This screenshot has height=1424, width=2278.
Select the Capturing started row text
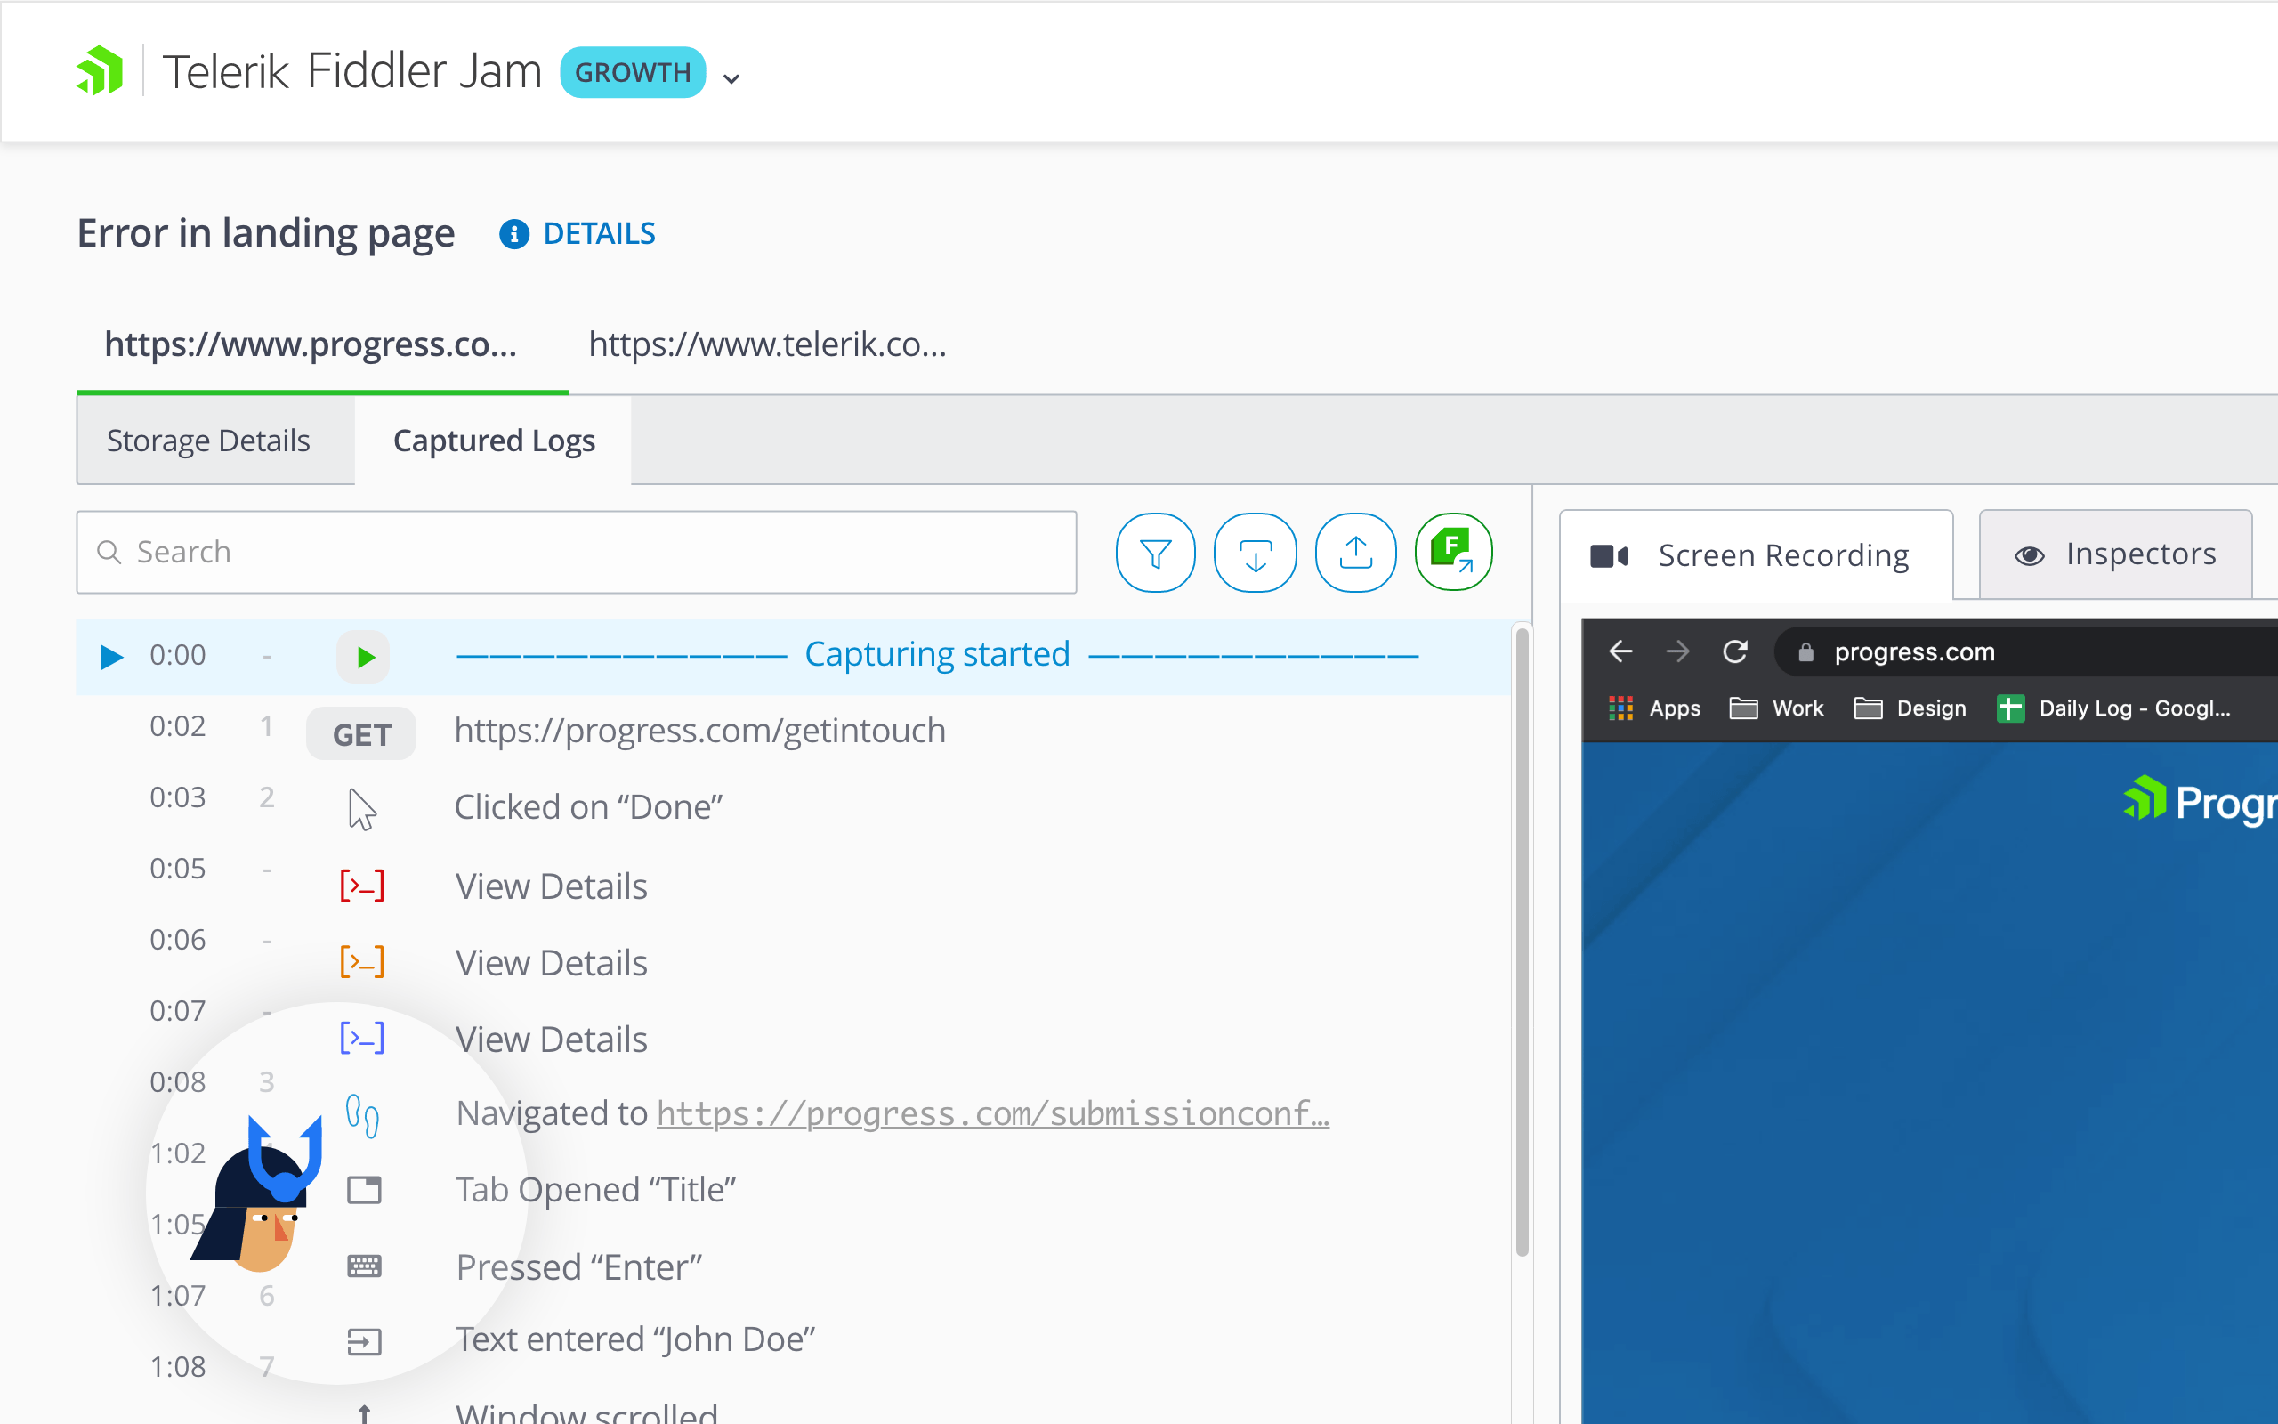(938, 654)
